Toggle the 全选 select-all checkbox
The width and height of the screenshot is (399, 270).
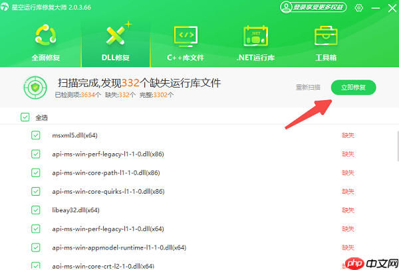coord(25,117)
